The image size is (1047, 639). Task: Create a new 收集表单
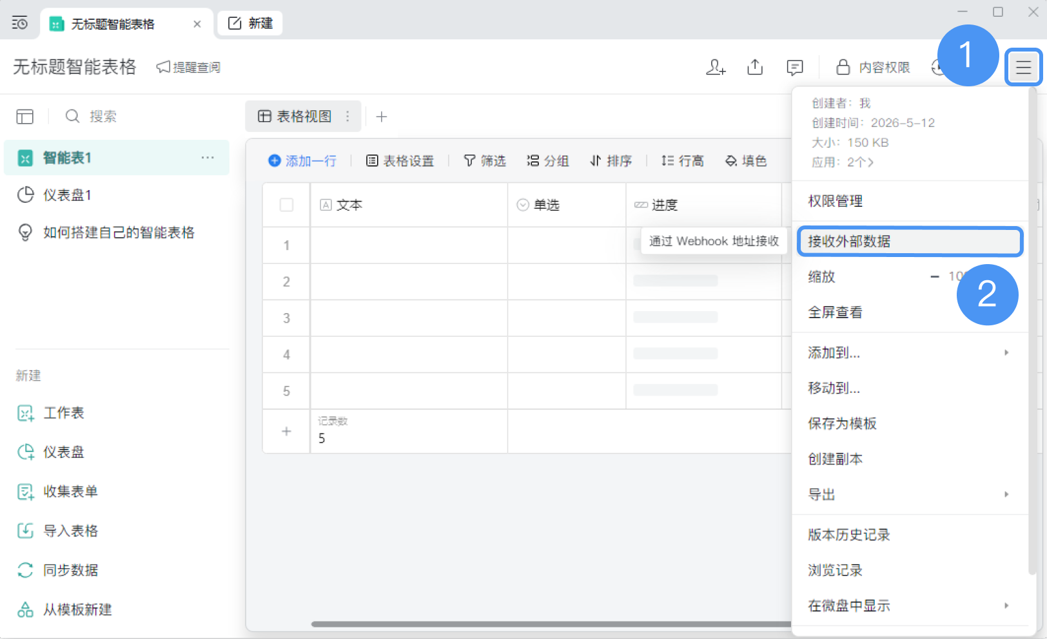57,491
